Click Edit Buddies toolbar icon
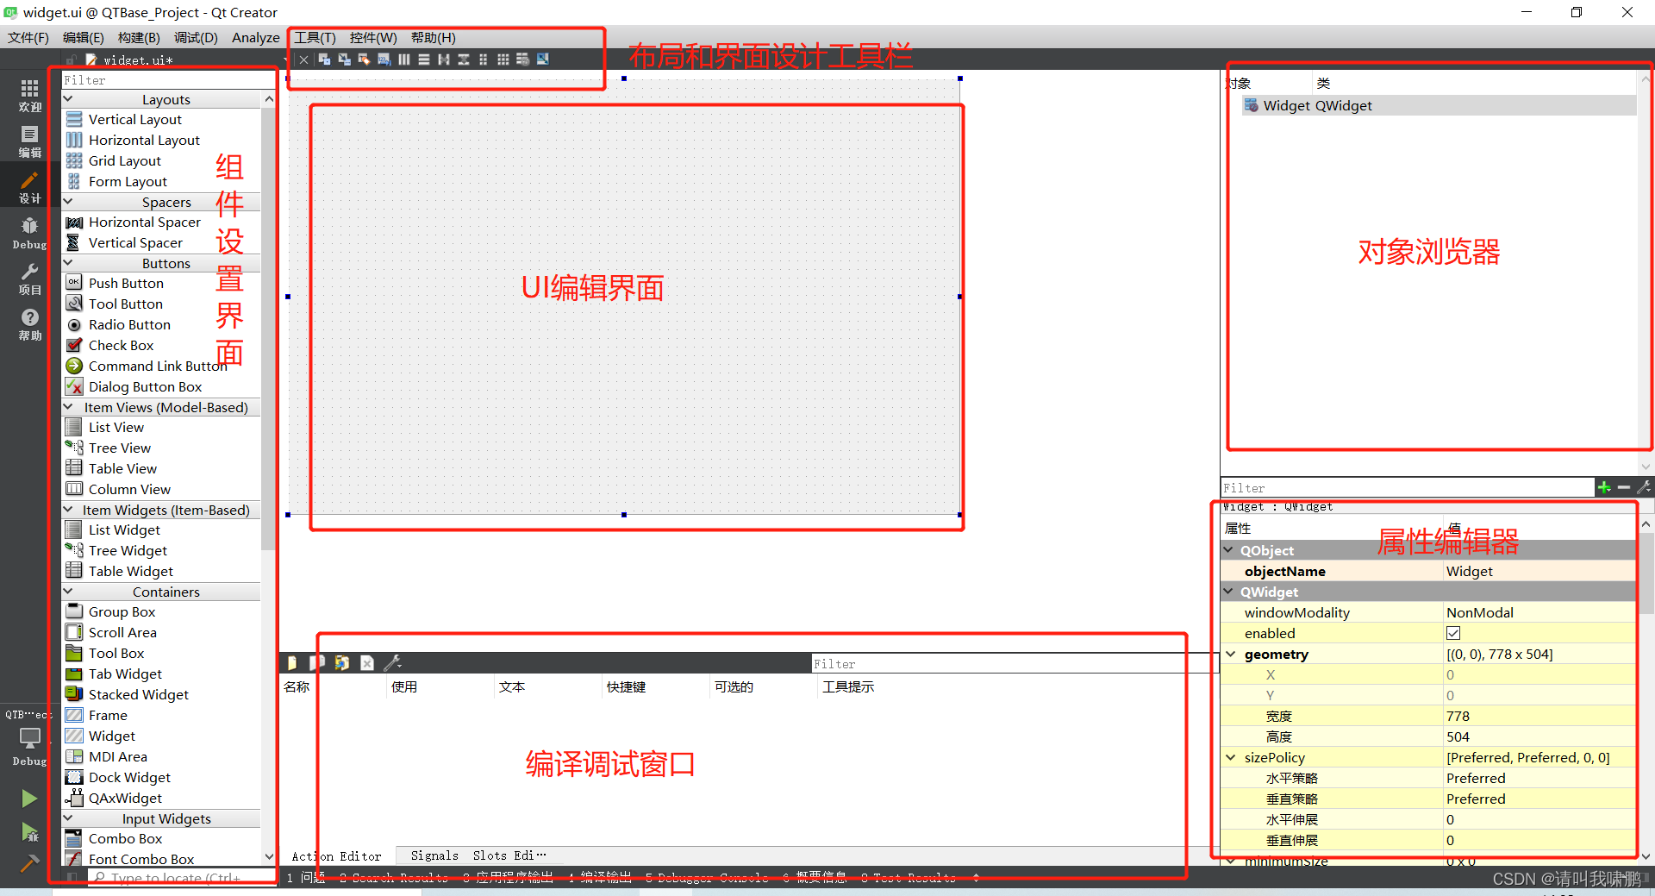Image resolution: width=1655 pixels, height=896 pixels. point(364,60)
